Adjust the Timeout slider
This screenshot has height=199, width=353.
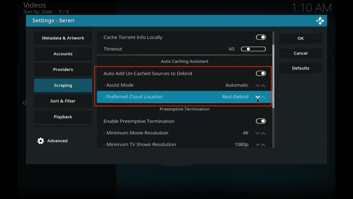[x=253, y=49]
